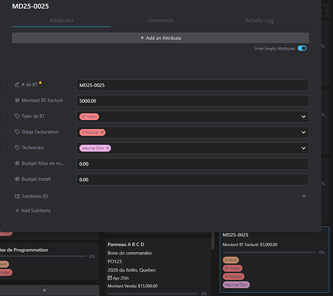The image size is (333, 296).
Task: Click the star icon next to # de BT
Action: pos(40,83)
